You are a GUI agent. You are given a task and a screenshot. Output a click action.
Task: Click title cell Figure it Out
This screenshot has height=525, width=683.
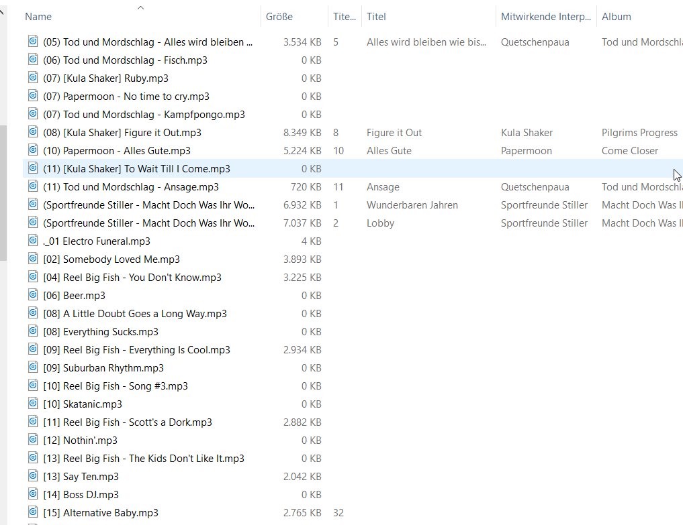click(x=394, y=133)
